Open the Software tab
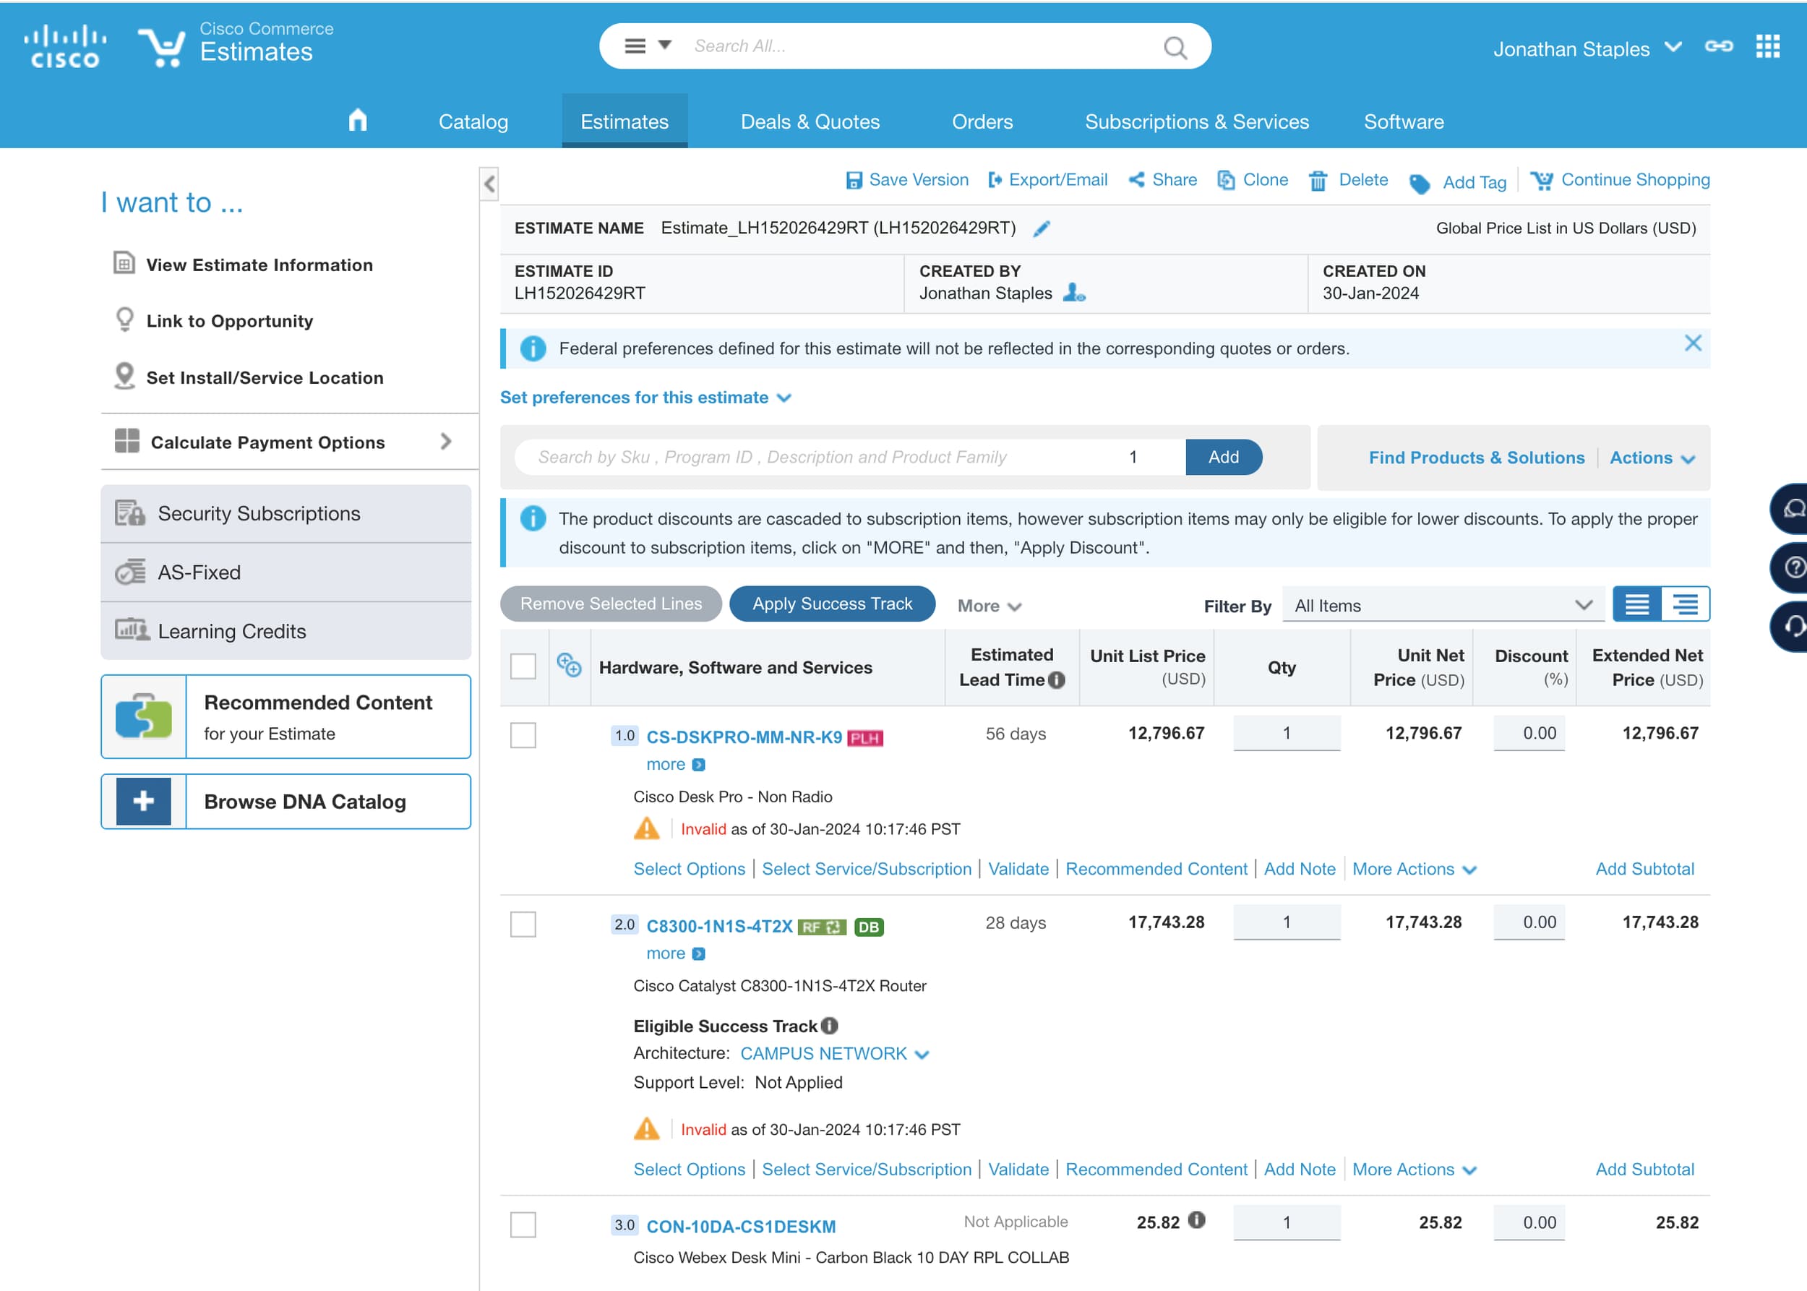1807x1291 pixels. 1403,121
